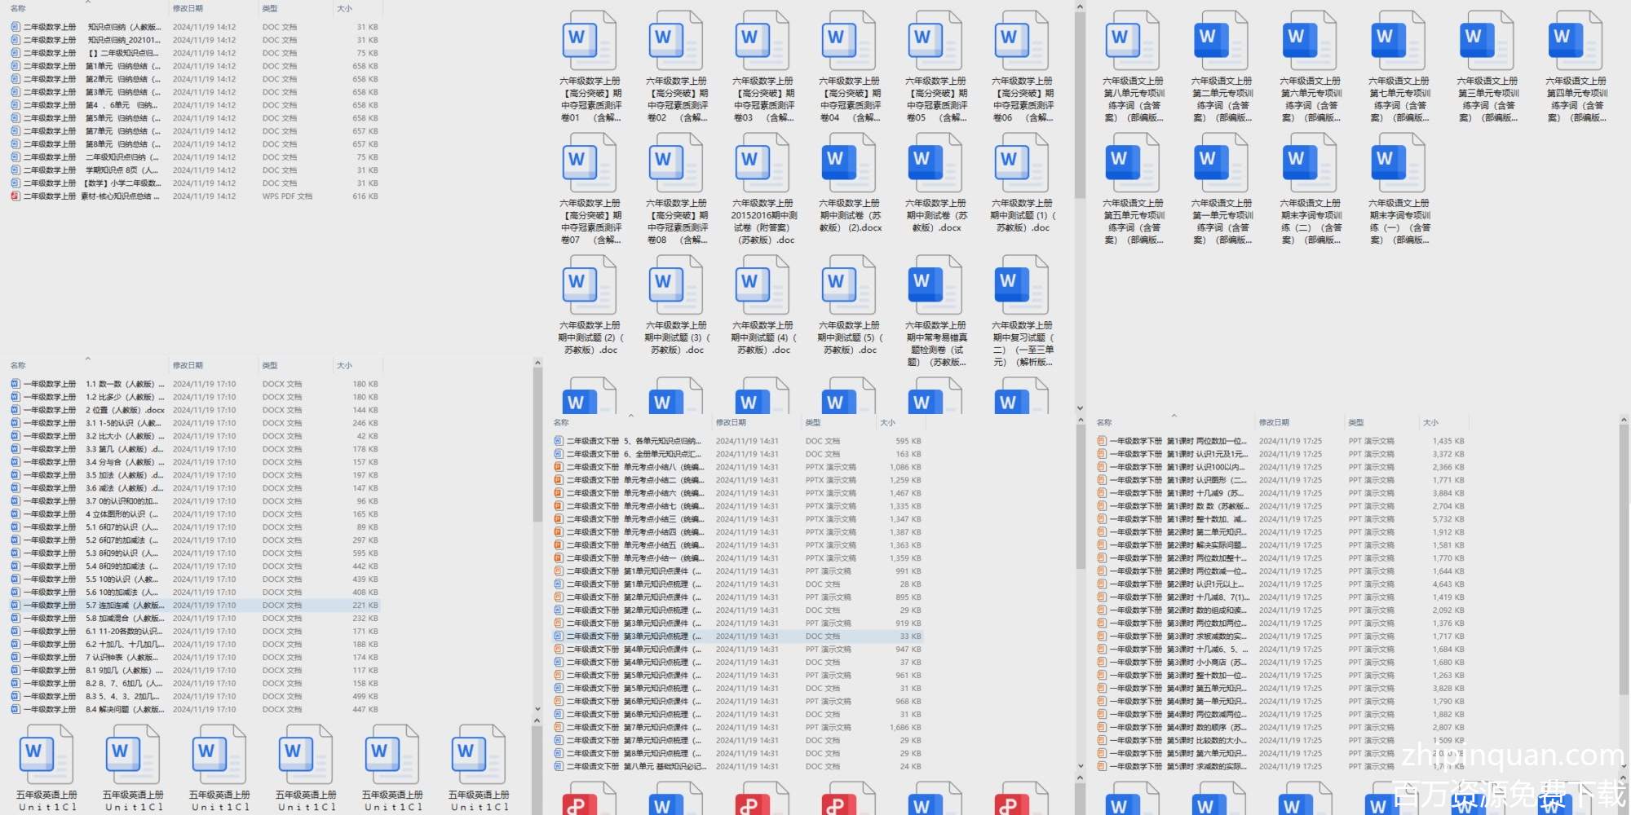The height and width of the screenshot is (815, 1631).
Task: Open 六年级语文上册 第四单元专项训练 icon
Action: coord(1575,41)
